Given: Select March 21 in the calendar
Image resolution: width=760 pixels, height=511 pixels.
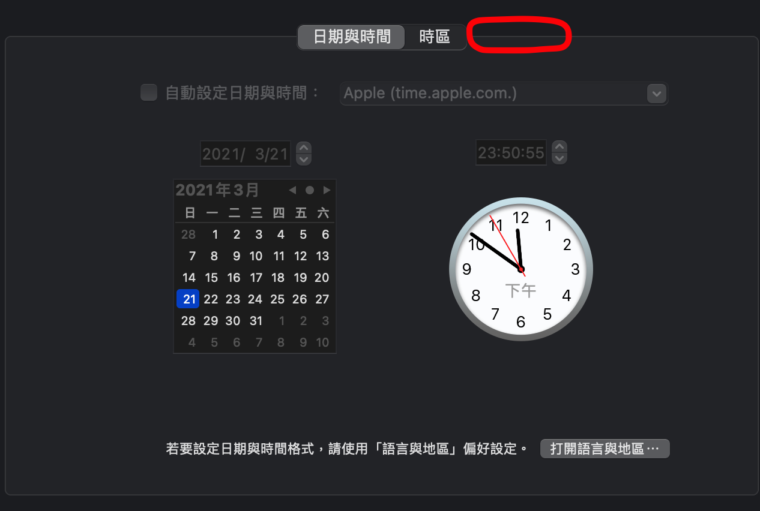Looking at the screenshot, I should (x=188, y=299).
